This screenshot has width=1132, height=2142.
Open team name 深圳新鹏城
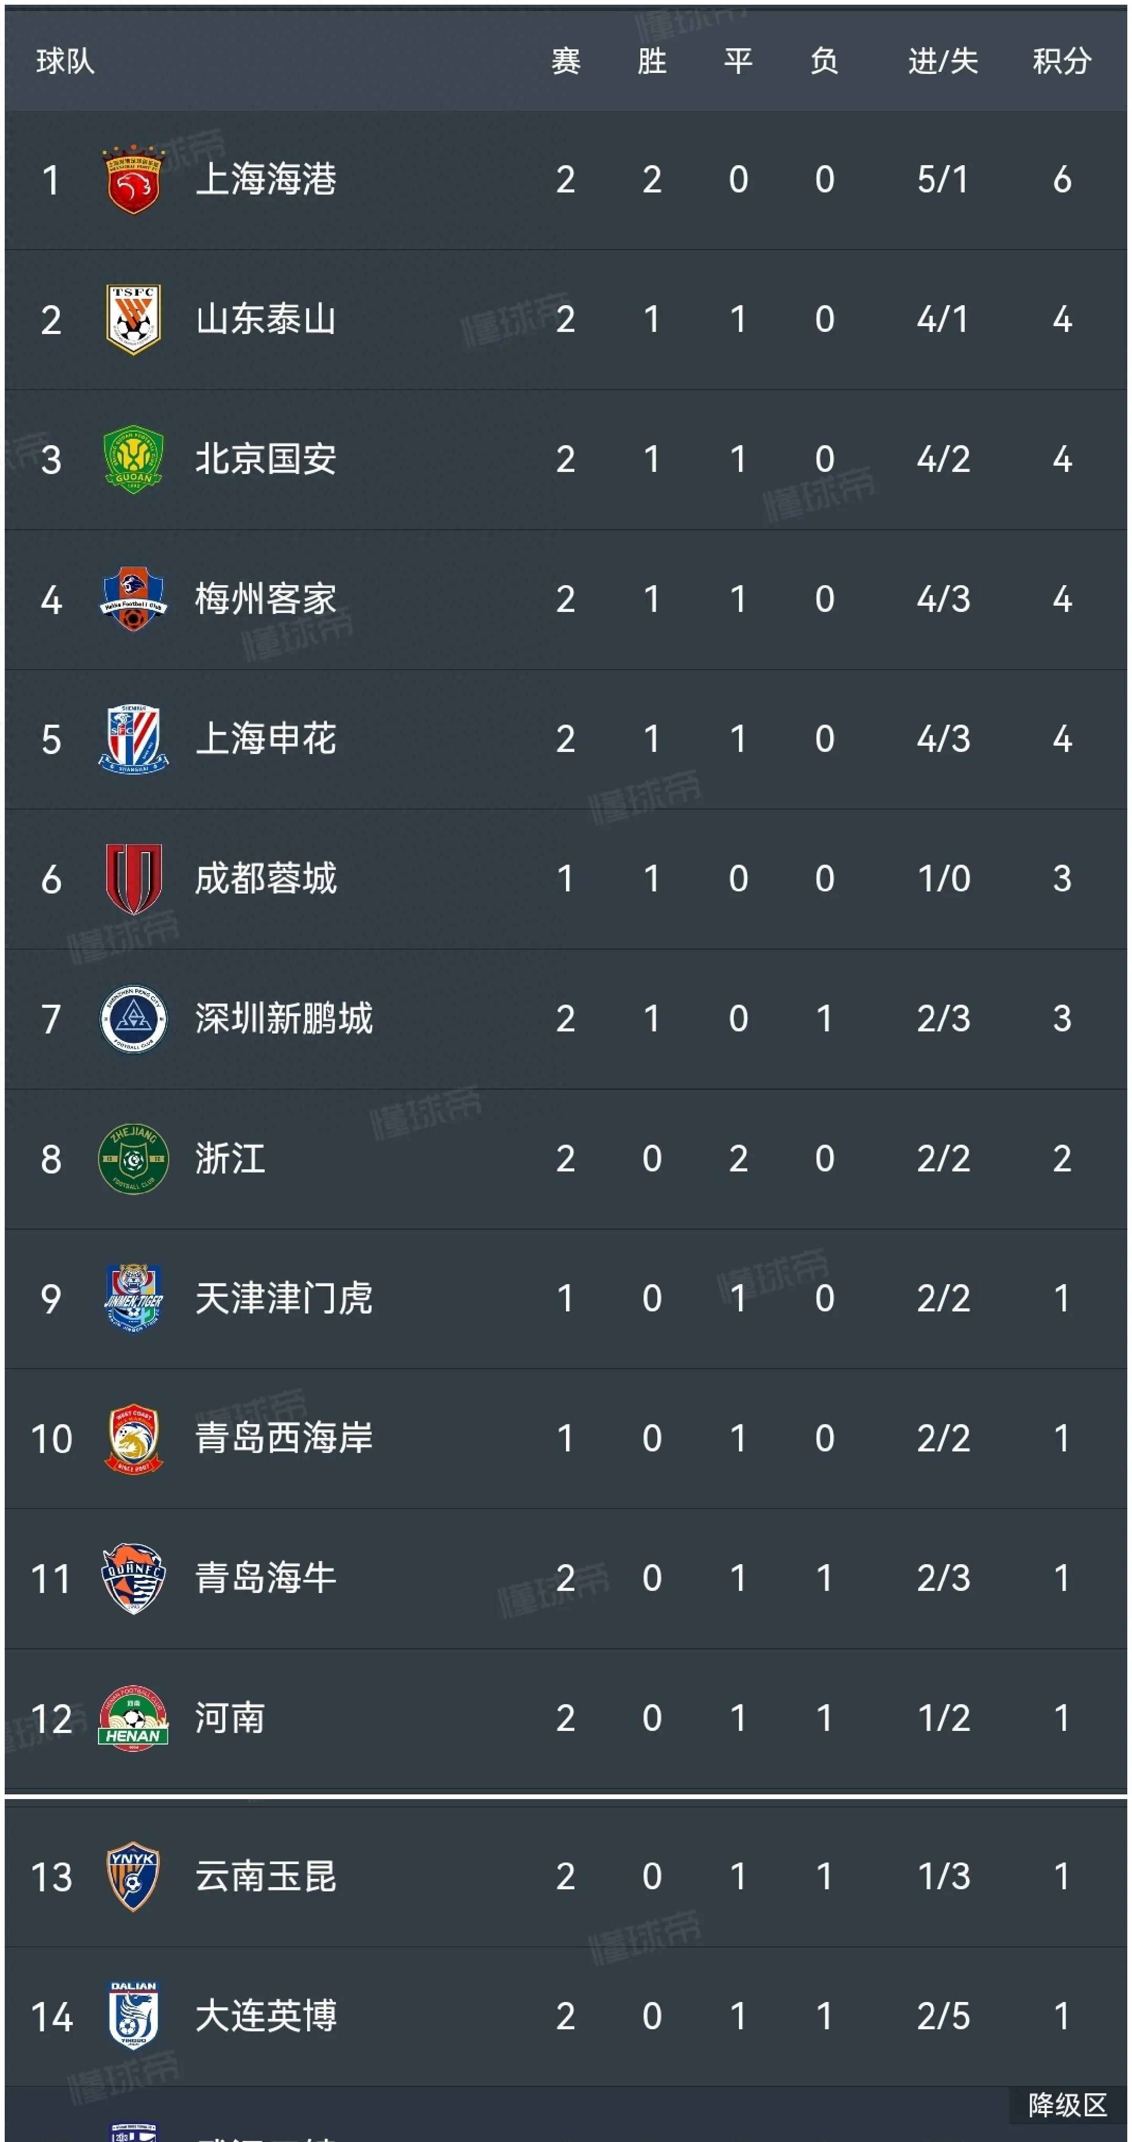284,1018
